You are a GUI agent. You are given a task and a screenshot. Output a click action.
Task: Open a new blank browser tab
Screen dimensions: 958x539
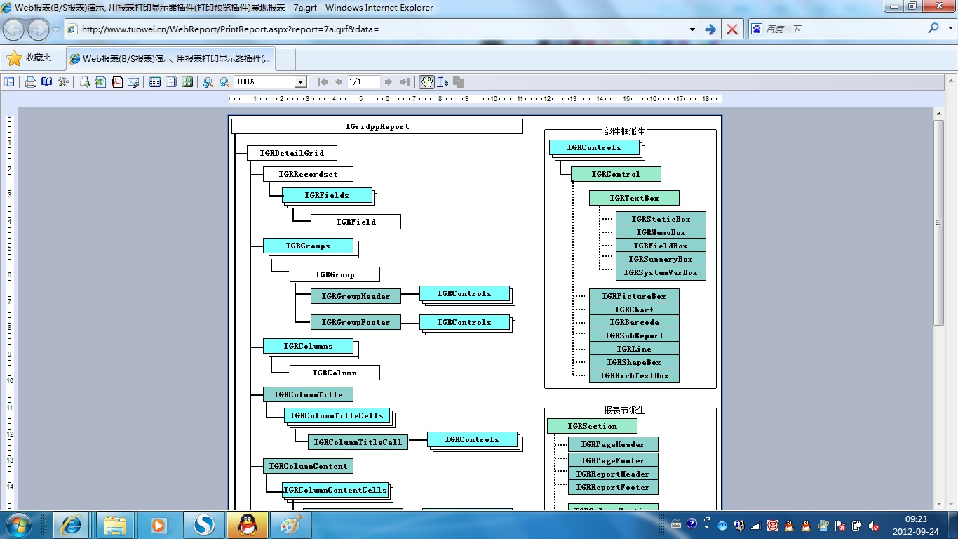tap(286, 59)
